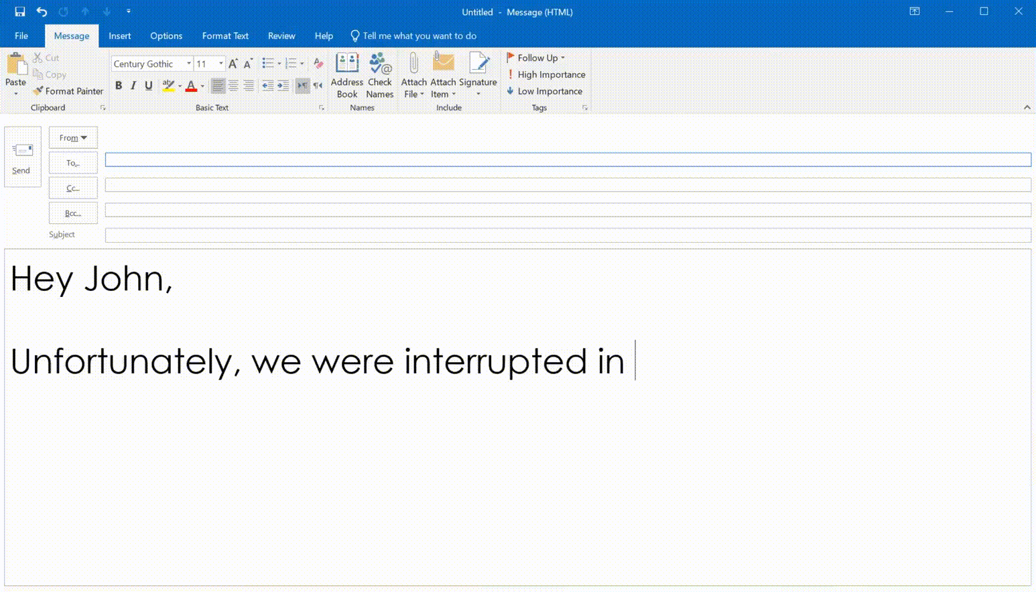
Task: Open the font color dropdown arrow
Action: 202,86
